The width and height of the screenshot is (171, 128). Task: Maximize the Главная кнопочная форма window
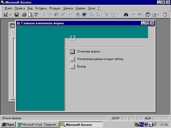click(147, 23)
